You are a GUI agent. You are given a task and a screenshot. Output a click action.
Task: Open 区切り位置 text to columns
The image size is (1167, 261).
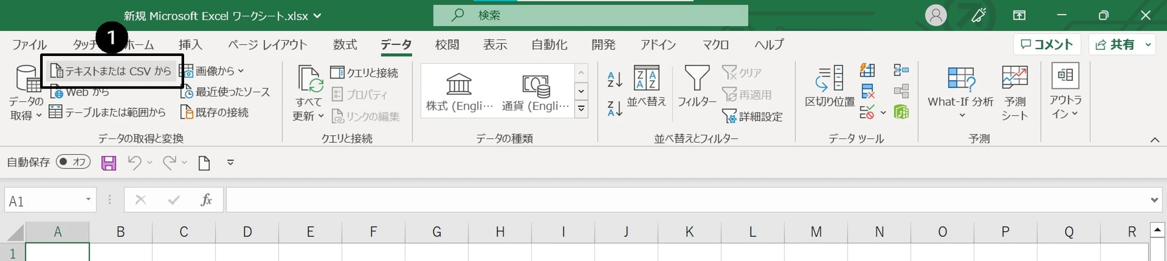830,86
